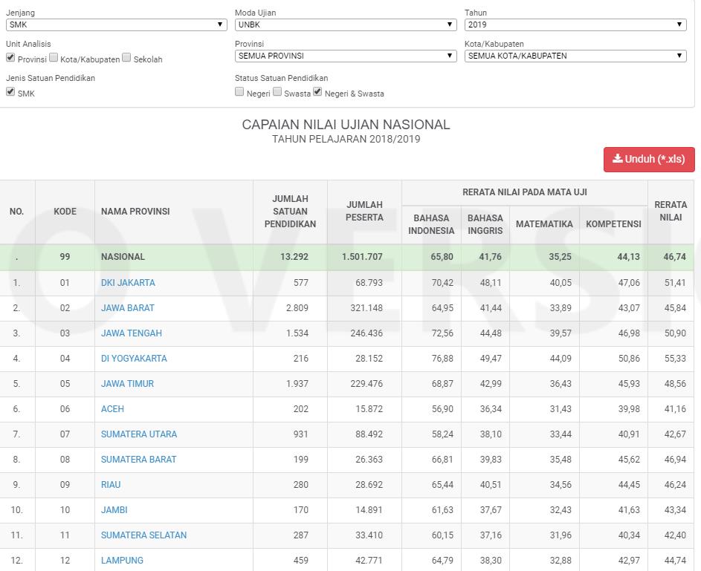Open the DI YOGYAKARTA province link
Viewport: 701px width, 571px height.
coord(134,359)
